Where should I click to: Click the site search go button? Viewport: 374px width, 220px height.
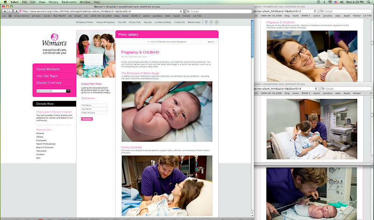[68, 91]
